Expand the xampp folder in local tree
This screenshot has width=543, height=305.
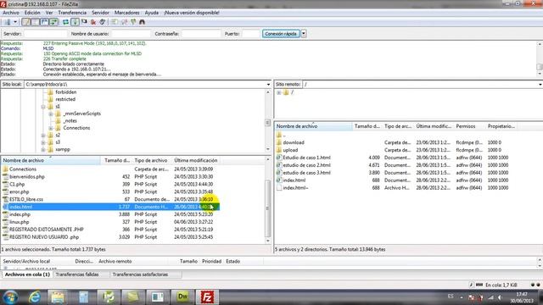pyautogui.click(x=43, y=150)
